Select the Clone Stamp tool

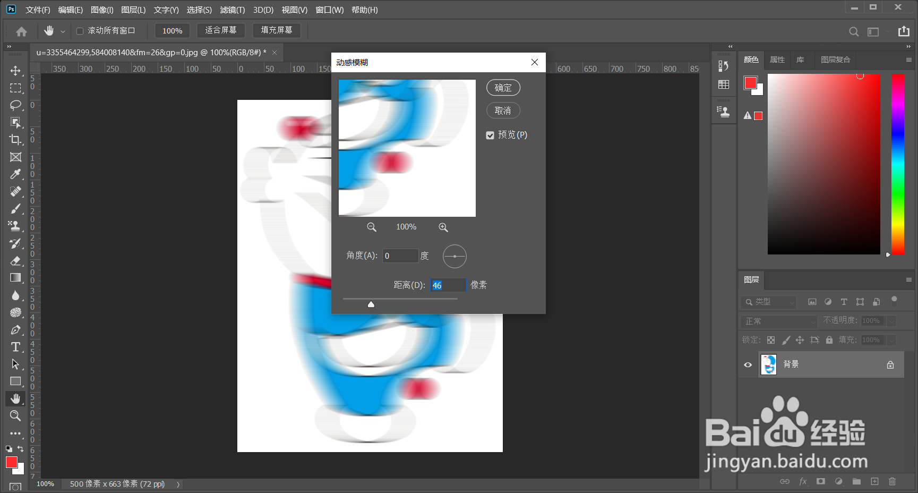click(15, 226)
